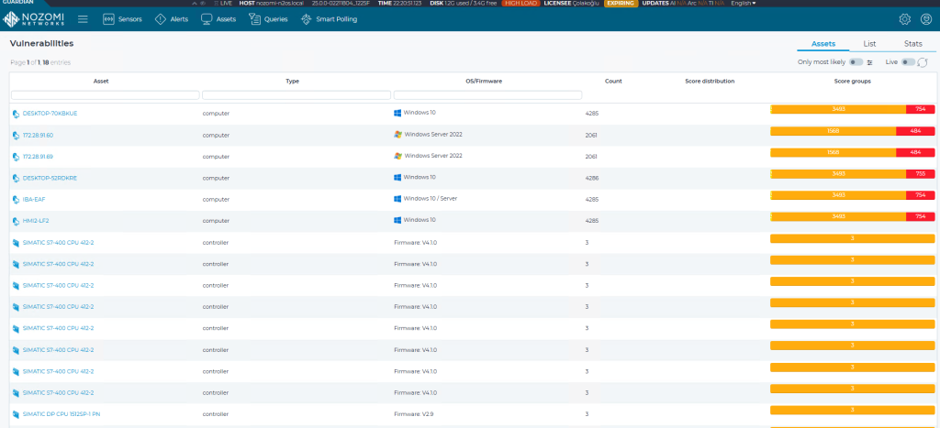Open the Alerts section
This screenshot has width=940, height=428.
pos(172,19)
